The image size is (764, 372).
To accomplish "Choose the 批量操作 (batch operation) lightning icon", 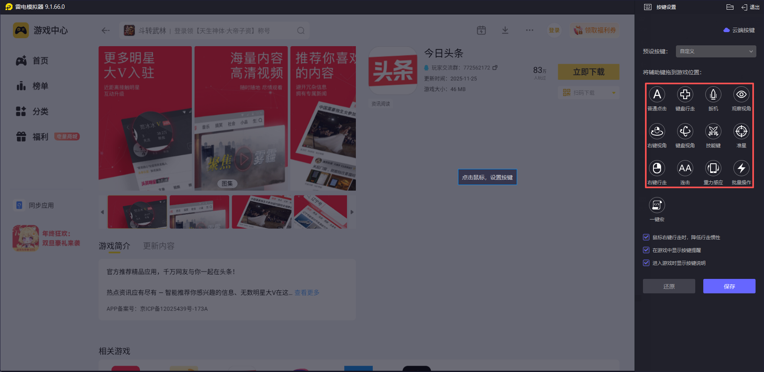I will point(741,168).
